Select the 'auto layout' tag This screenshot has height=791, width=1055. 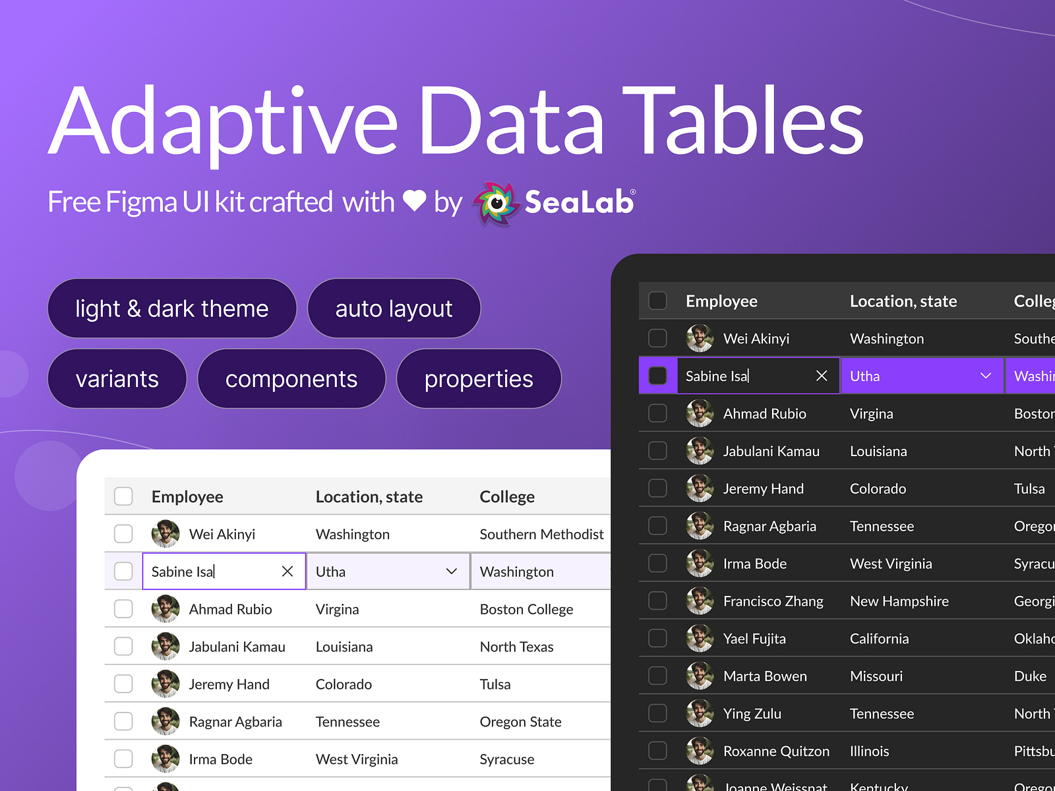point(394,308)
